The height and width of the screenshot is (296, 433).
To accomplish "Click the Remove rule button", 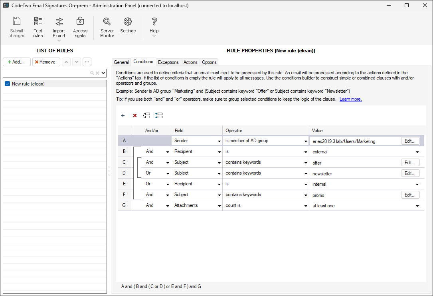I will 46,62.
